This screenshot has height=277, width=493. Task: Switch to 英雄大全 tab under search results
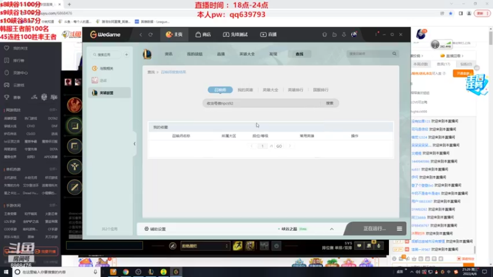pos(271,90)
